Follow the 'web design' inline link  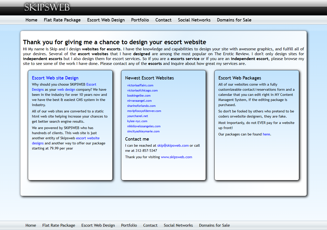pos(66,90)
